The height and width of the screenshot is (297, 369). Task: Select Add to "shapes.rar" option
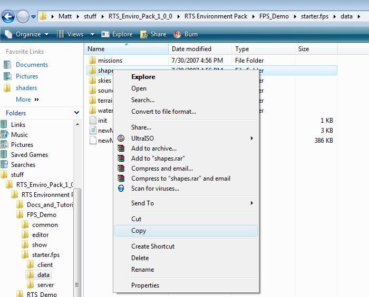pyautogui.click(x=158, y=159)
